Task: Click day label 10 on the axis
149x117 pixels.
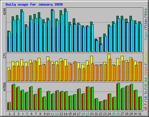Action: pyautogui.click(x=48, y=114)
